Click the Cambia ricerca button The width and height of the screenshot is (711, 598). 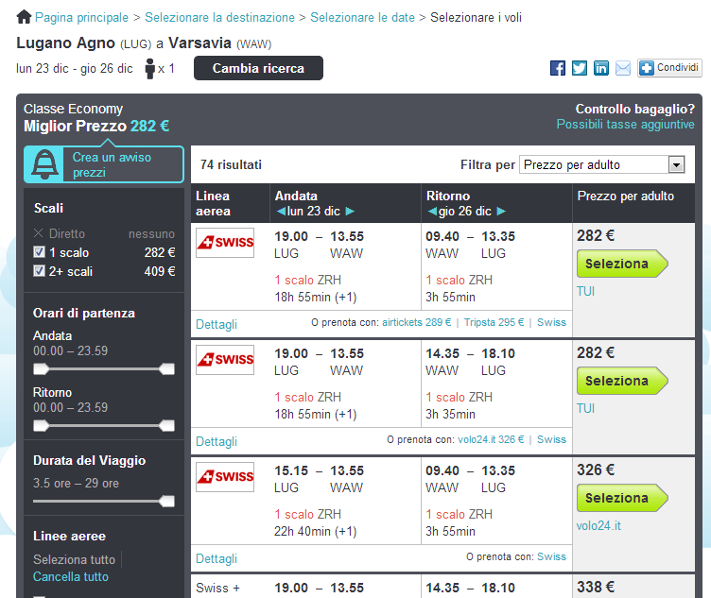pyautogui.click(x=258, y=68)
